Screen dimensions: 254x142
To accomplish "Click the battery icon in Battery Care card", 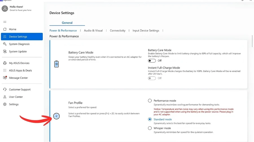I will 56,64.
